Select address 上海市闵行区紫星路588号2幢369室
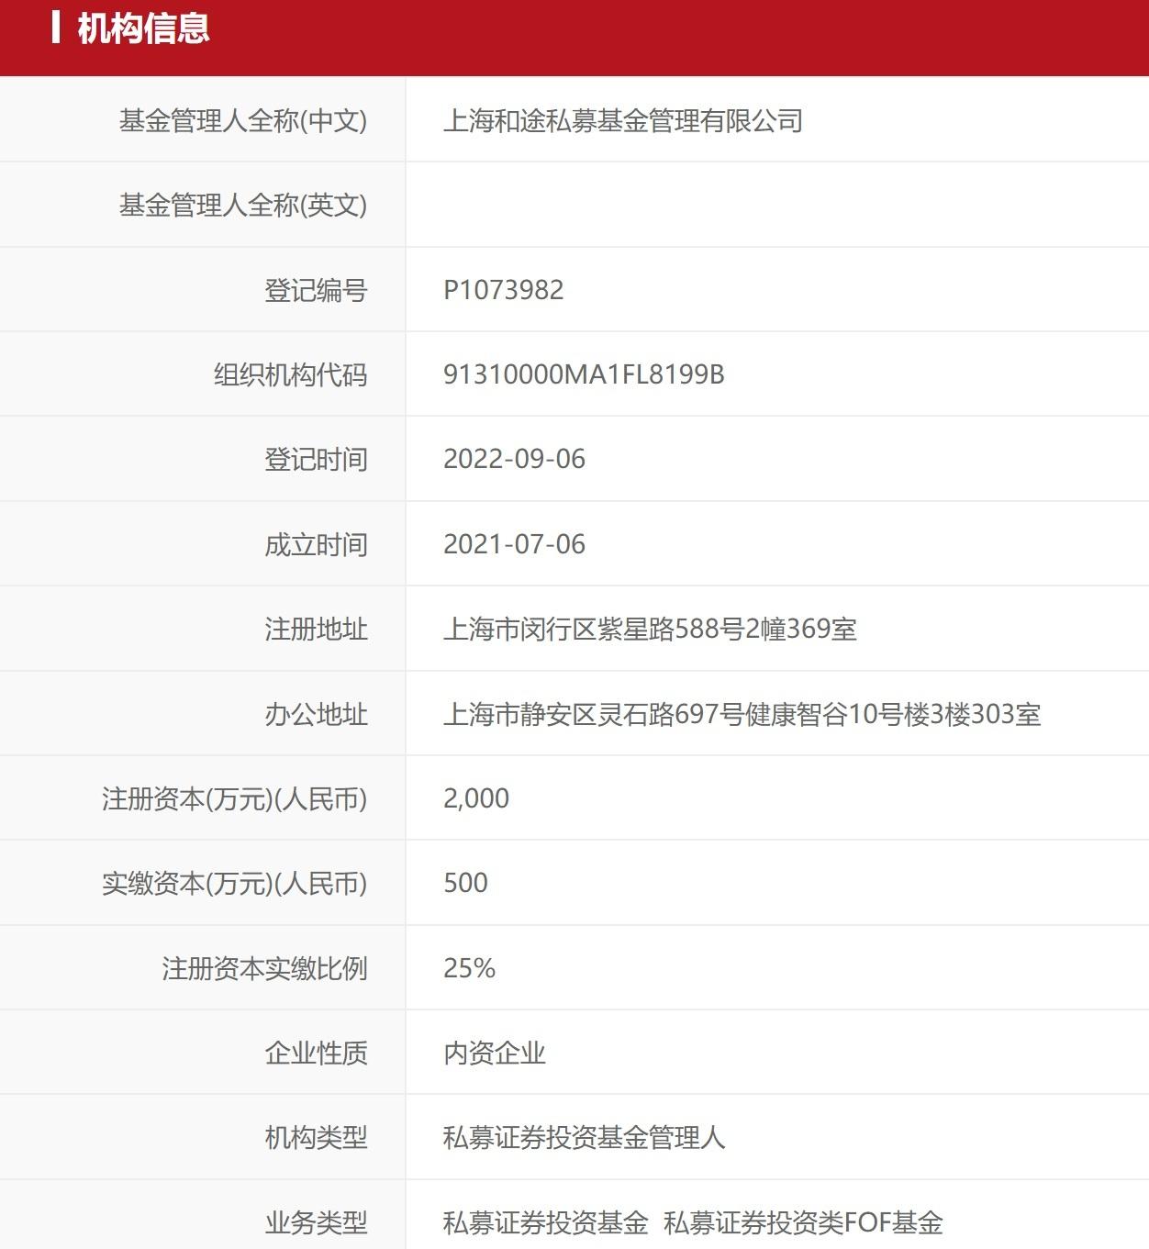The image size is (1149, 1249). click(650, 630)
